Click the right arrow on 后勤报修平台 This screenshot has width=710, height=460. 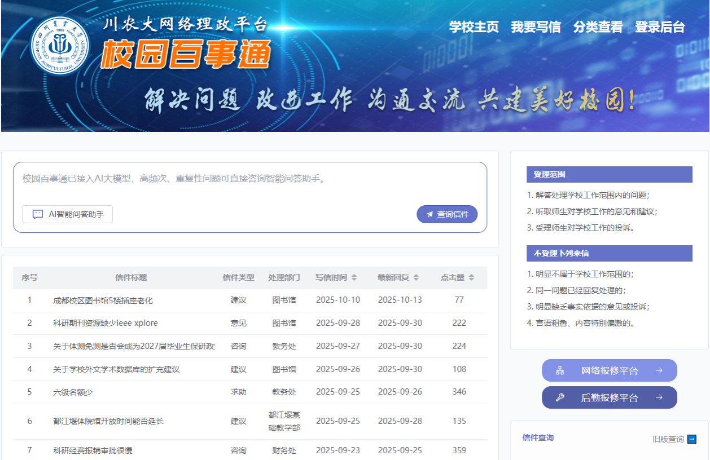tap(659, 397)
